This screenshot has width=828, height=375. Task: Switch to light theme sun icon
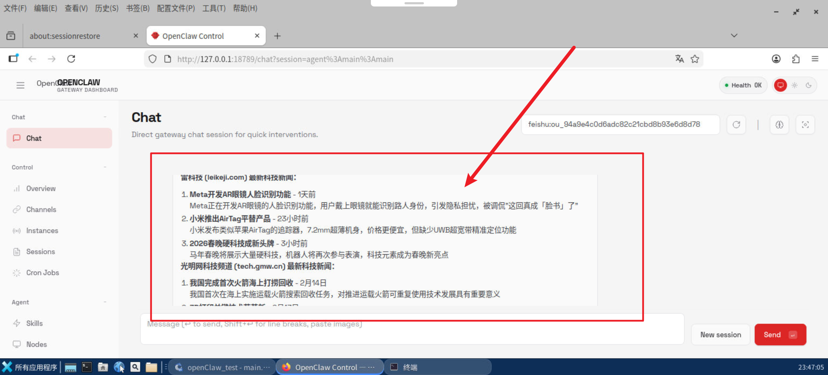[x=794, y=85]
